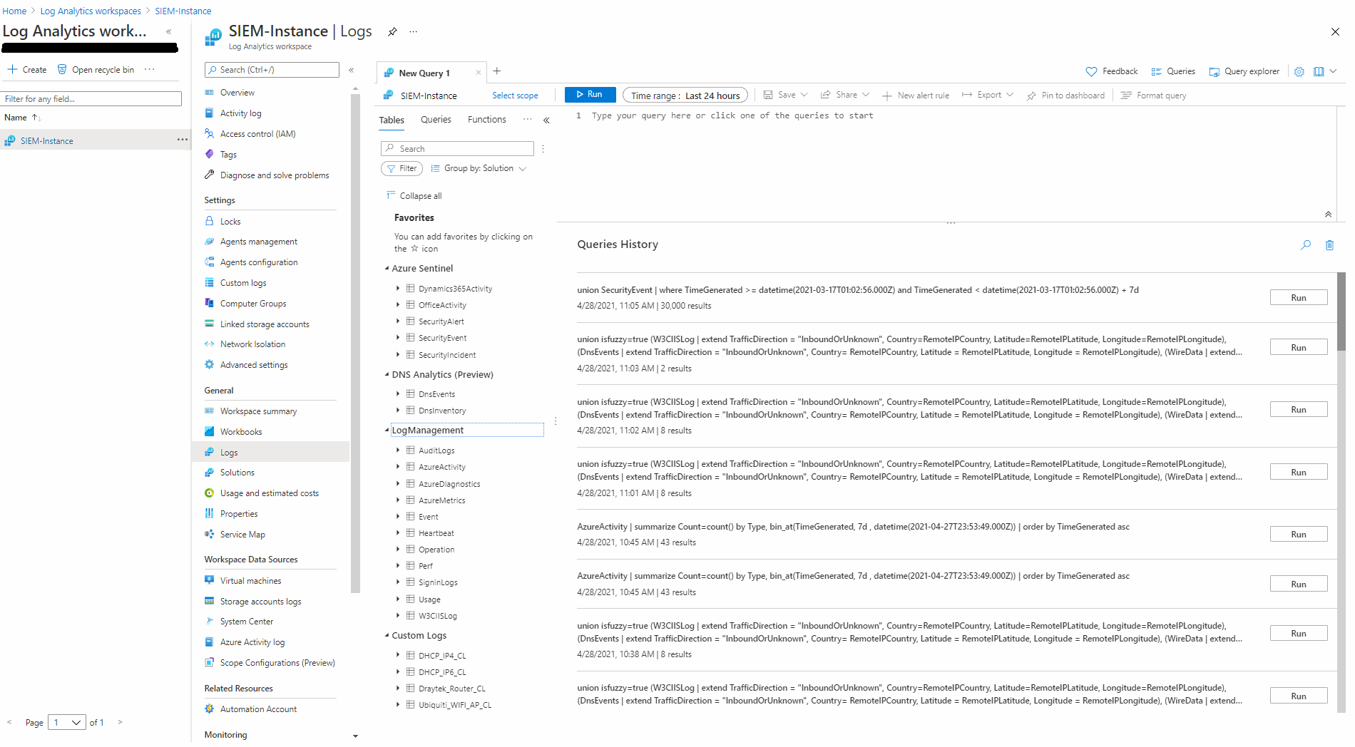Open the Save dropdown
The width and height of the screenshot is (1355, 747).
785,95
